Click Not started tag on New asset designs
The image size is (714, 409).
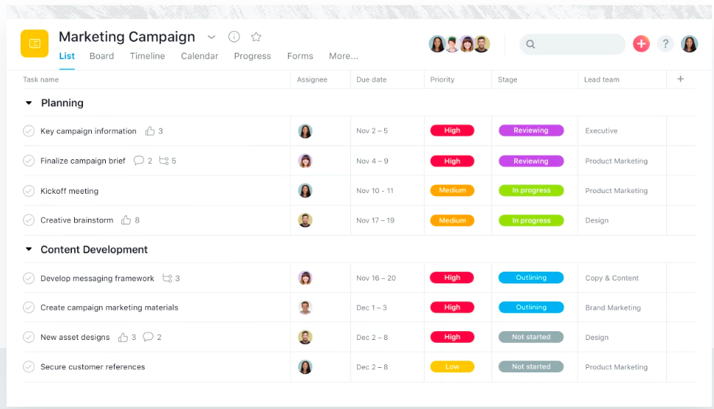531,337
